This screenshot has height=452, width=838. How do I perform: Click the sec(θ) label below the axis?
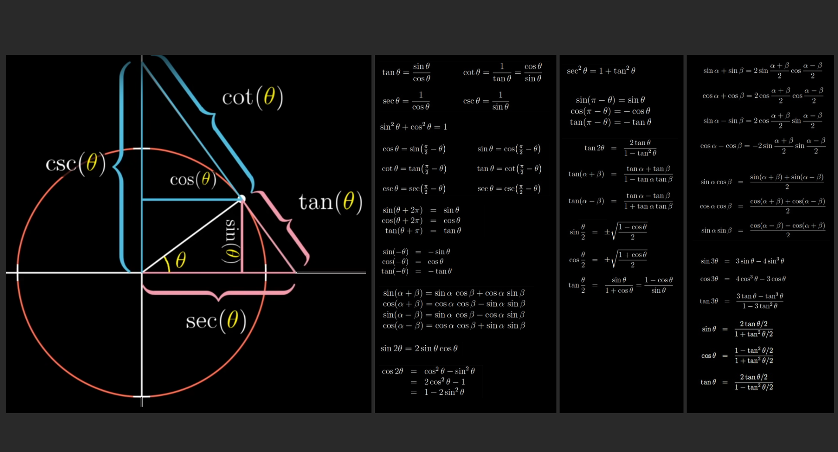coord(216,321)
